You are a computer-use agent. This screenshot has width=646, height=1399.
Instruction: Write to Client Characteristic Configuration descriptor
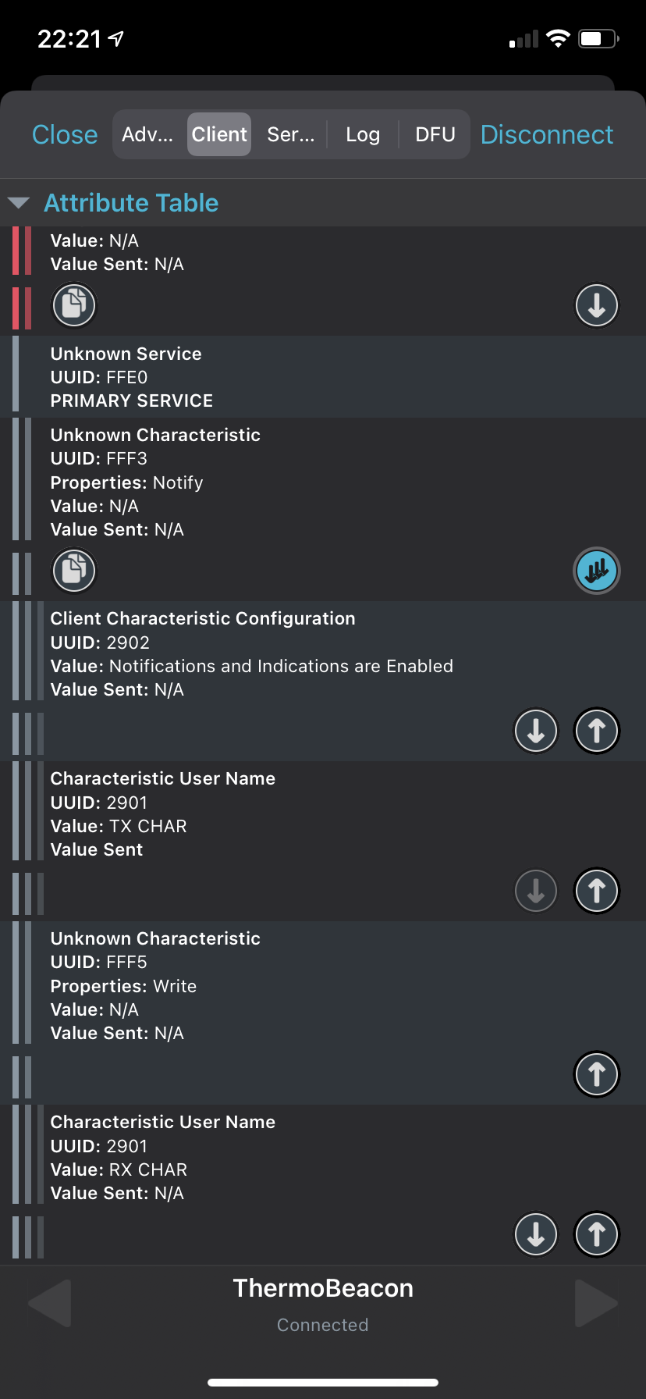click(x=597, y=731)
